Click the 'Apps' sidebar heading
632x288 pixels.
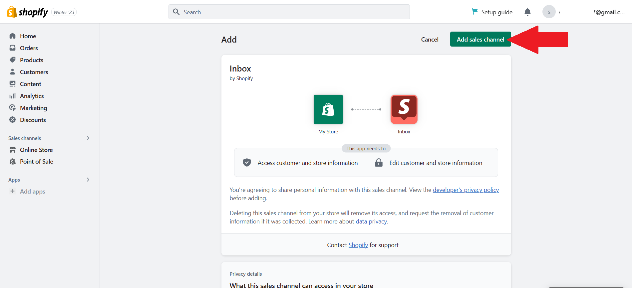(x=14, y=180)
